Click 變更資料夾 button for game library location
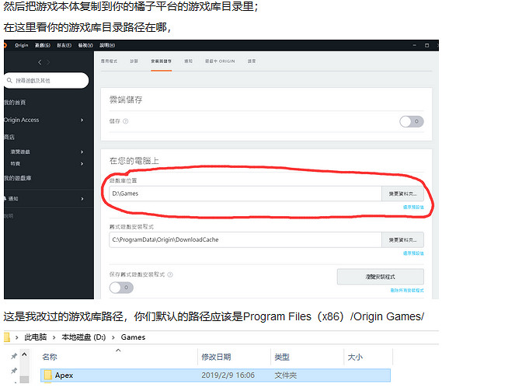The image size is (529, 391). 402,194
